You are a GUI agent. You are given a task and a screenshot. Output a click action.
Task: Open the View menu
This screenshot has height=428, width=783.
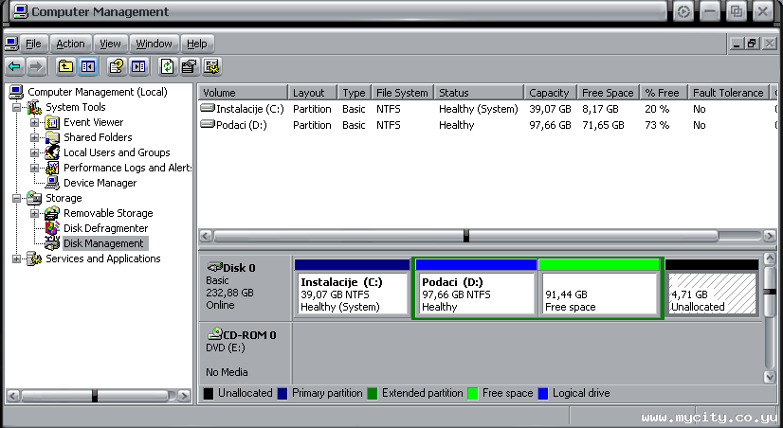point(110,44)
